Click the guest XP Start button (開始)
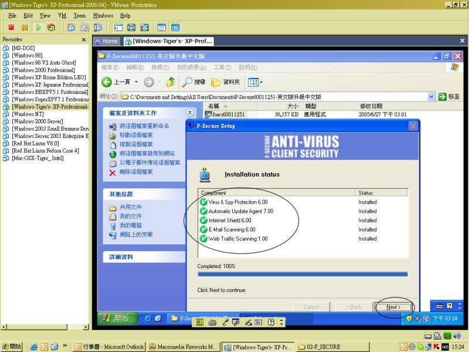This screenshot has height=352, width=469. click(118, 318)
